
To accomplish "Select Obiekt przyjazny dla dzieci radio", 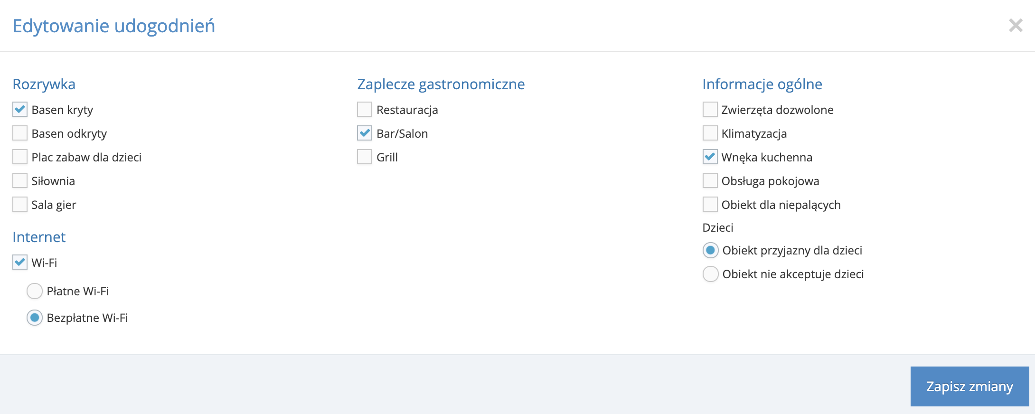I will [x=711, y=250].
